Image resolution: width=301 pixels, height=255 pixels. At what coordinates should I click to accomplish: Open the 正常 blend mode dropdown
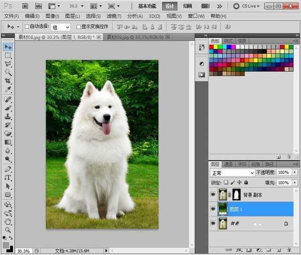click(x=232, y=173)
